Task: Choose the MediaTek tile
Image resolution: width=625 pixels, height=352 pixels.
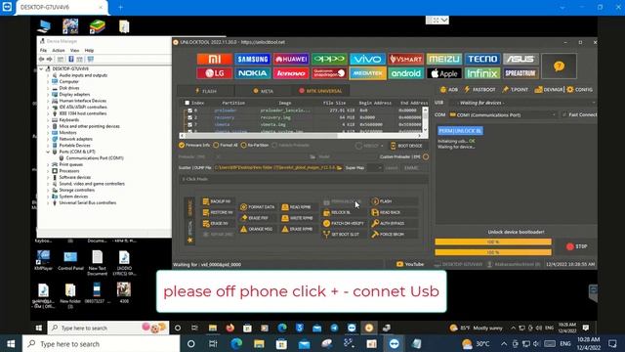Action: (x=367, y=73)
